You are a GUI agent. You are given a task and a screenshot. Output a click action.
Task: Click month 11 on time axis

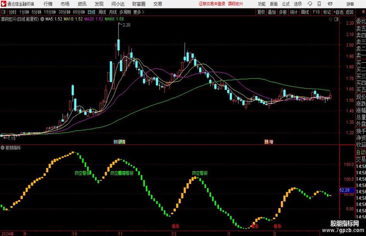(120, 234)
